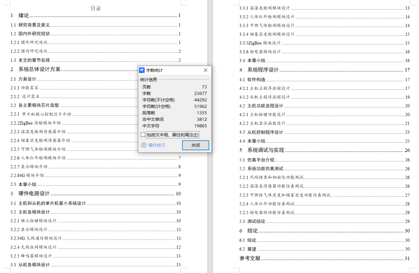
Task: Close the 字数统计 dialog with the X
Action: pyautogui.click(x=205, y=70)
